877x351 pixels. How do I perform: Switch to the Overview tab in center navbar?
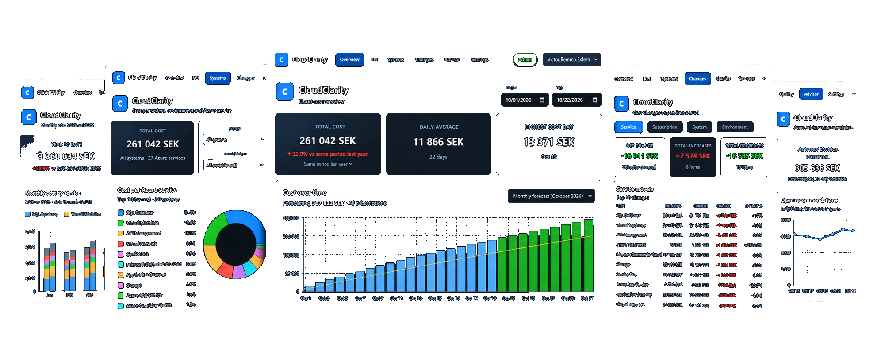coord(349,60)
